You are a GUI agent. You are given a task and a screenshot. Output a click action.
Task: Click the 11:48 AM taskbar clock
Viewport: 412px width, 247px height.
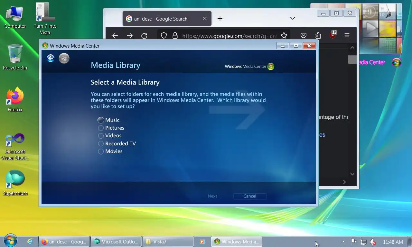tap(393, 242)
